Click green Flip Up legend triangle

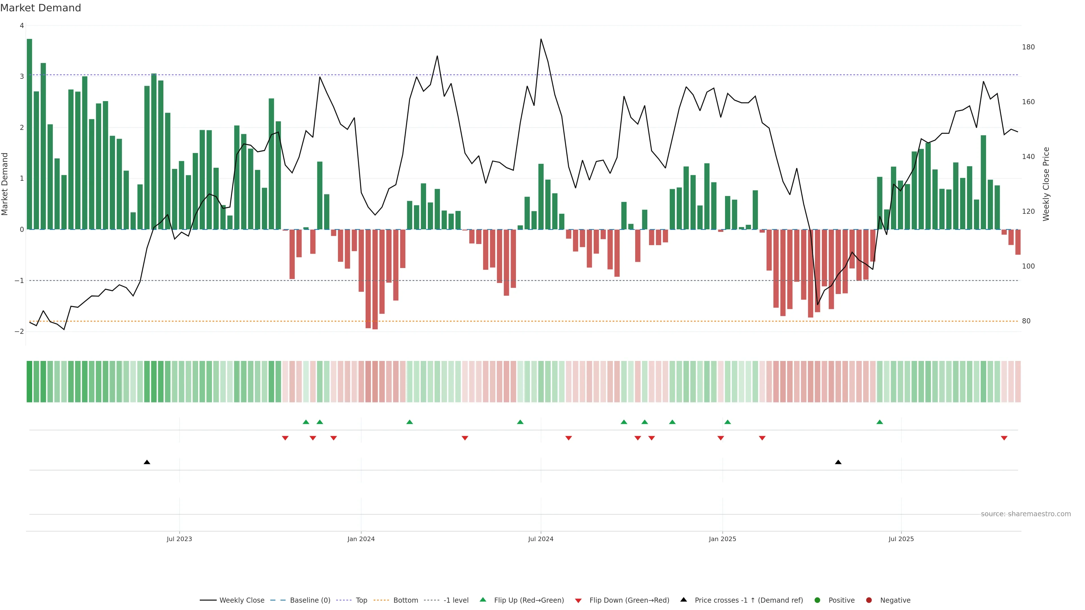click(483, 600)
